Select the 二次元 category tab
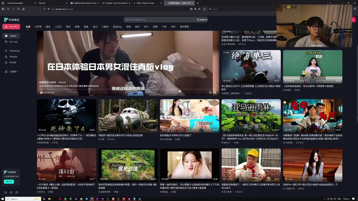Screen dimensions: 358x201 point(58,27)
